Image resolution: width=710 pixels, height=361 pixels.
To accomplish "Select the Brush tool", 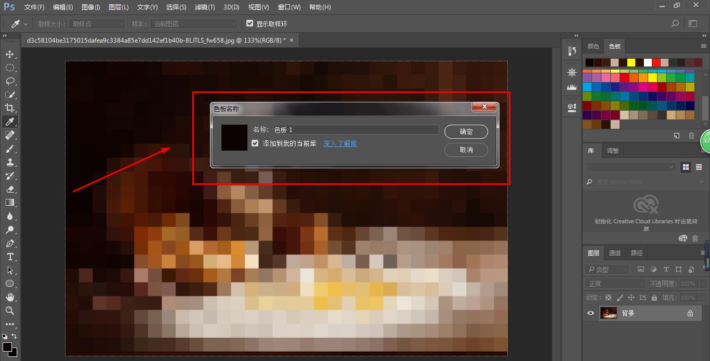I will pyautogui.click(x=9, y=149).
